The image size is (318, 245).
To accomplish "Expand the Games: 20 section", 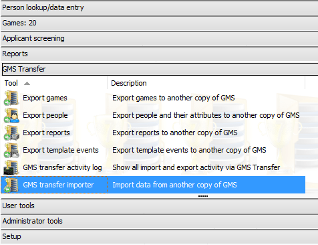I will click(x=159, y=23).
